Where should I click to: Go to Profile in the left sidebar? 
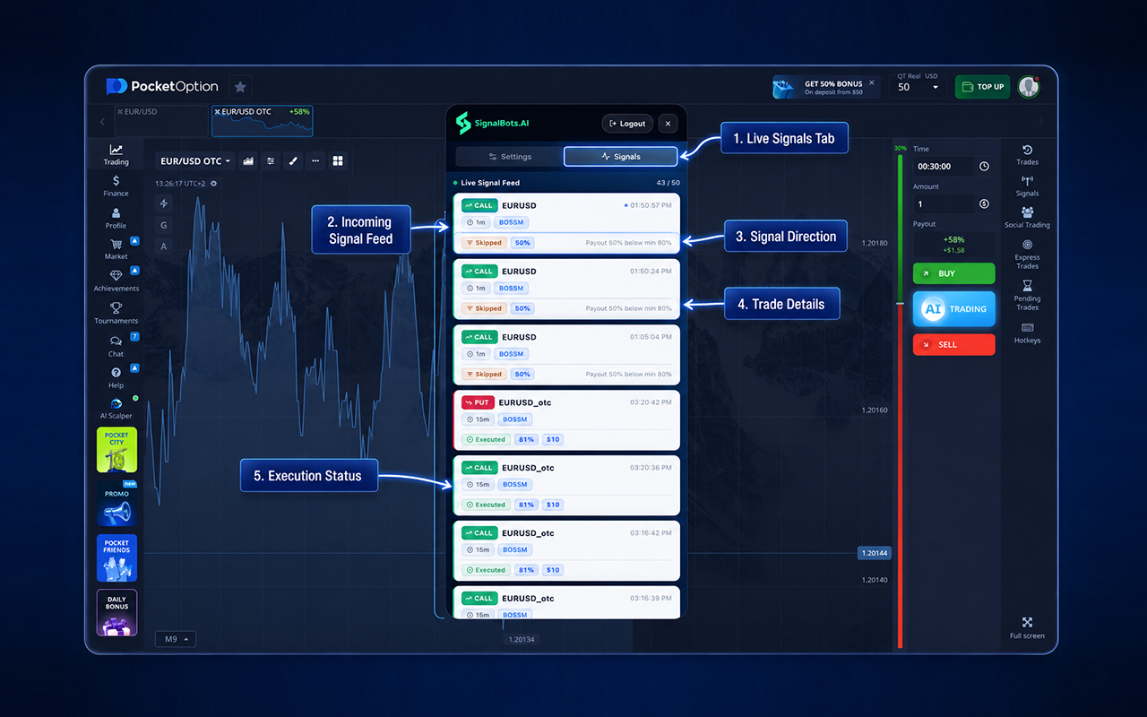(116, 218)
